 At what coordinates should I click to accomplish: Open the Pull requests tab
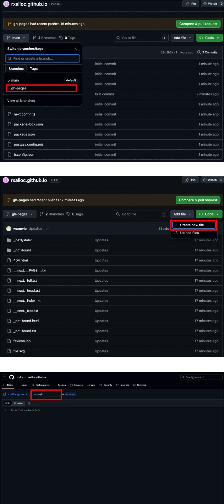coord(41,385)
